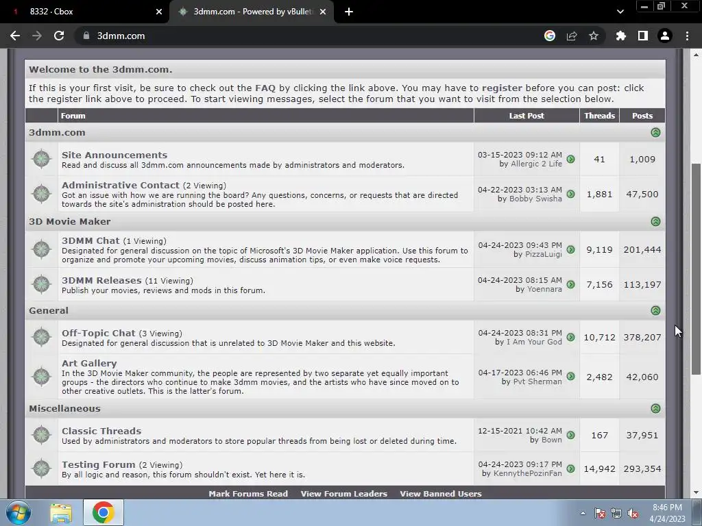Open the Site Announcements forum
The height and width of the screenshot is (526, 702).
click(x=114, y=155)
